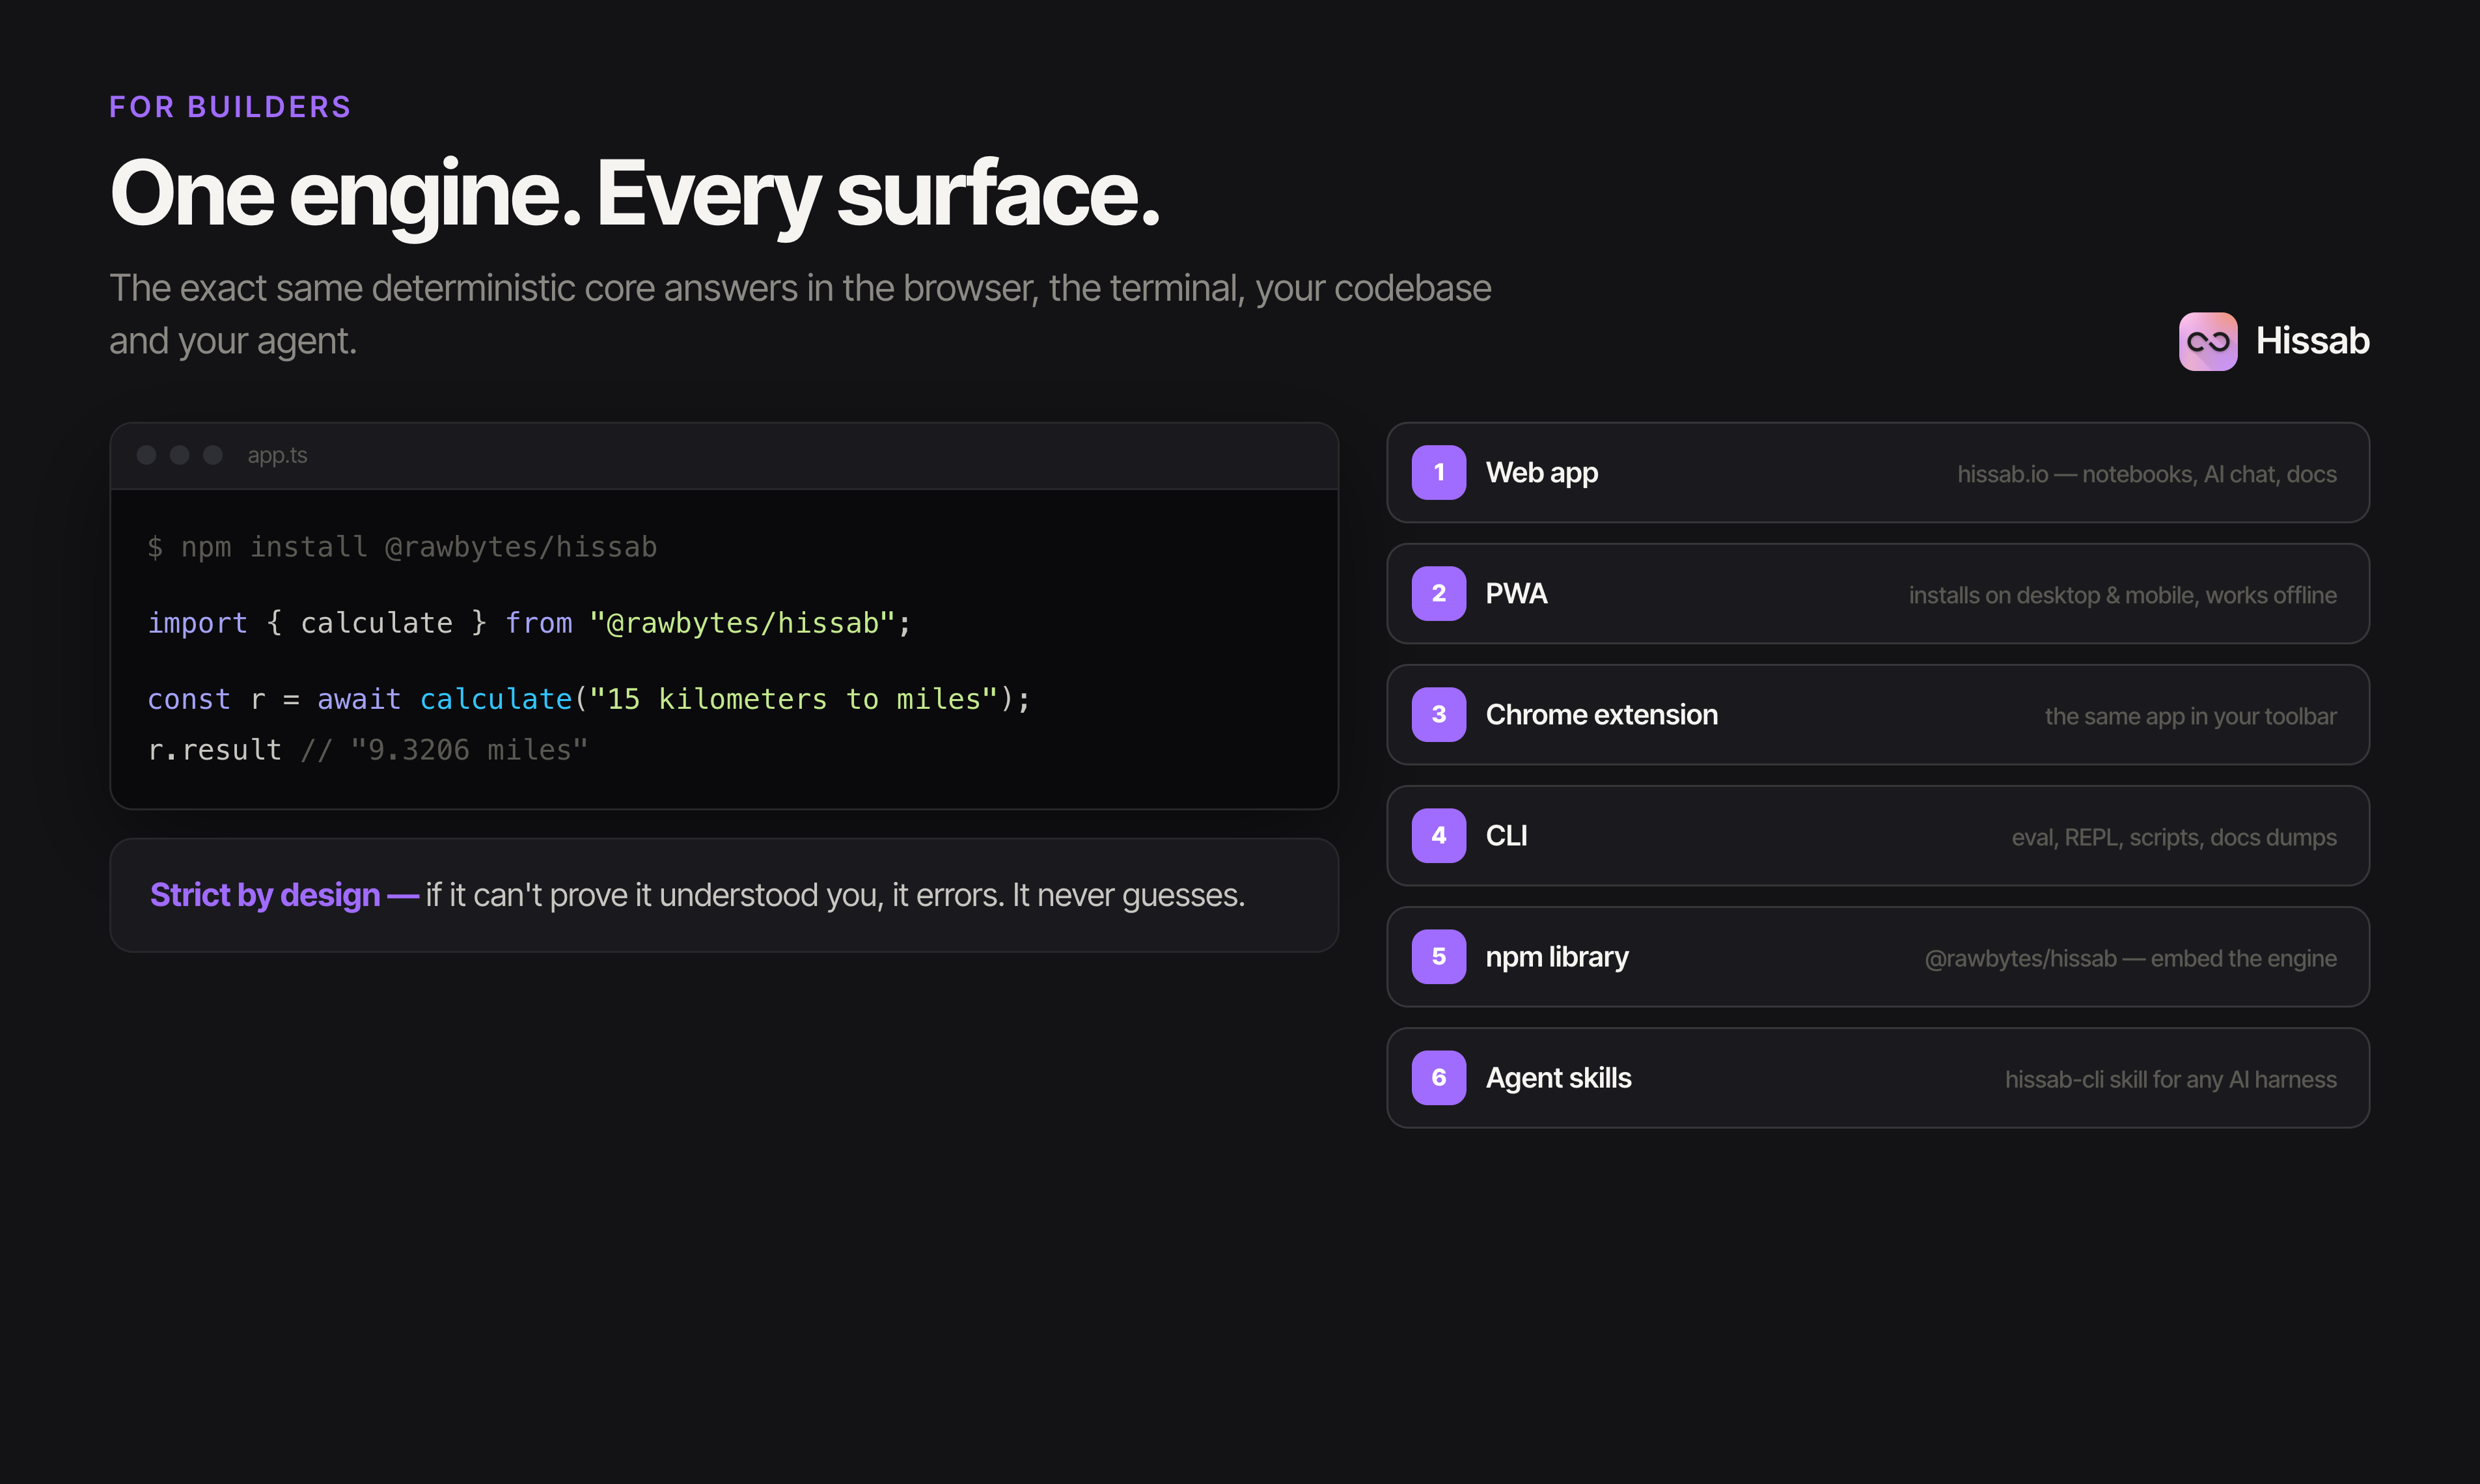Open the CLI card title
2480x1484 pixels.
pyautogui.click(x=1506, y=835)
